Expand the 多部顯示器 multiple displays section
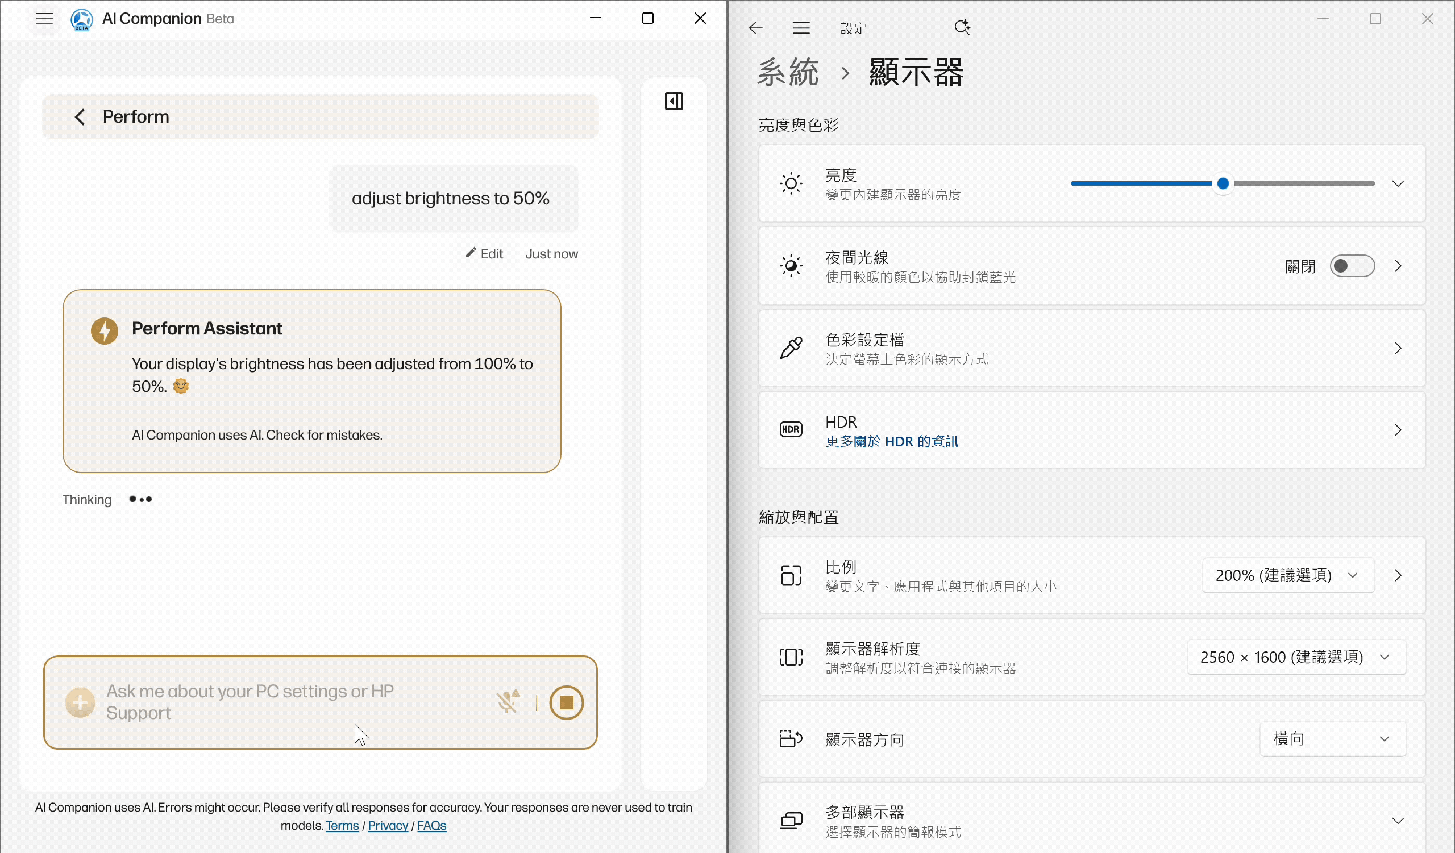The image size is (1455, 853). coord(1397,821)
